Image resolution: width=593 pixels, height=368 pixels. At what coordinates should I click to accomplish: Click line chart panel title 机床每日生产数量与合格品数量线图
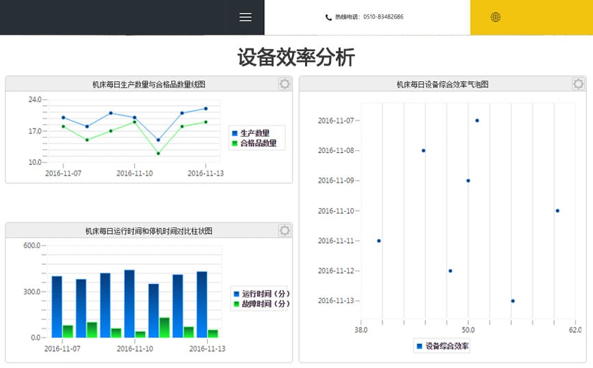[x=148, y=84]
